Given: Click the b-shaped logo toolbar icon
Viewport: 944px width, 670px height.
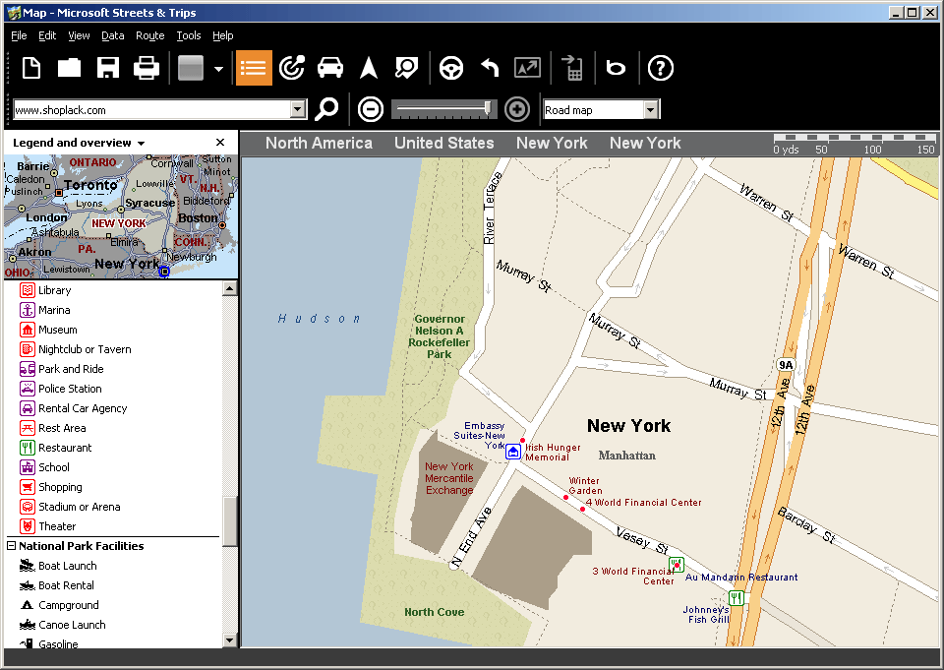Looking at the screenshot, I should (616, 68).
